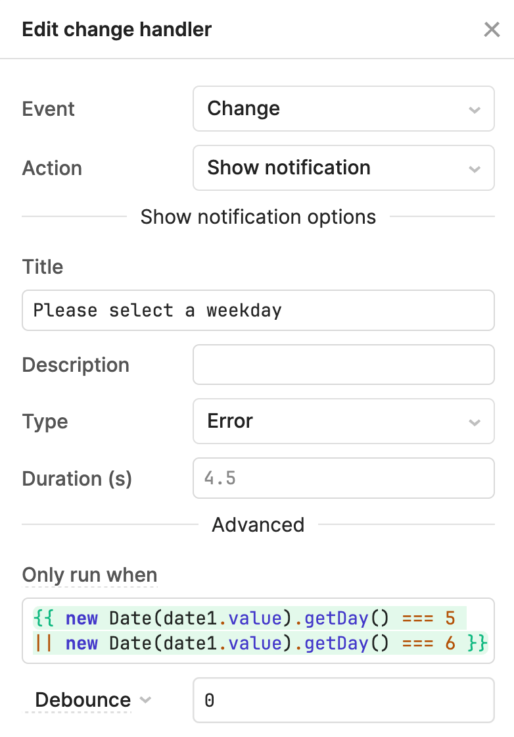514x737 pixels.
Task: Open the Debounce option selector
Action: coord(88,700)
